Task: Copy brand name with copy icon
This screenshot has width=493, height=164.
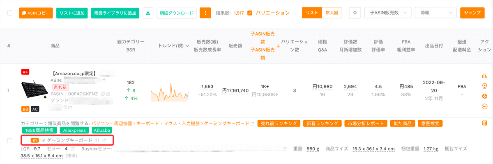Action: tap(65, 107)
